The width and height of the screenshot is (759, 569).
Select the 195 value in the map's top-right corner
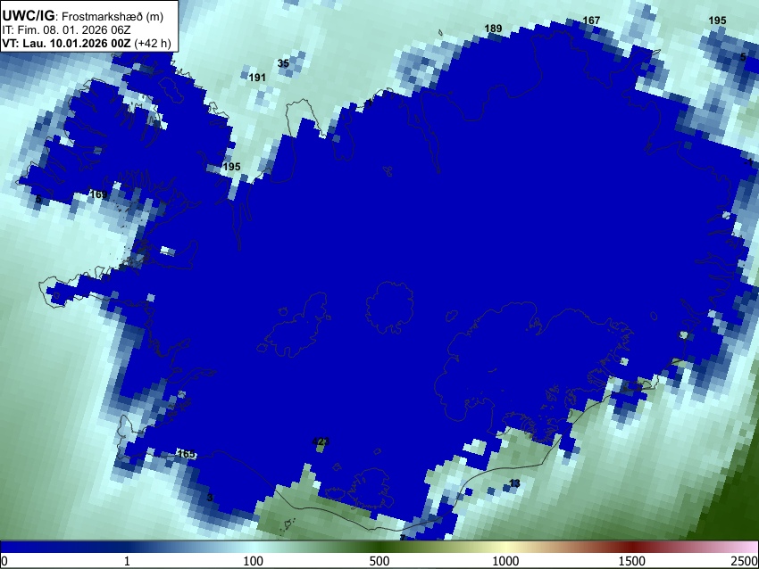[x=717, y=21]
